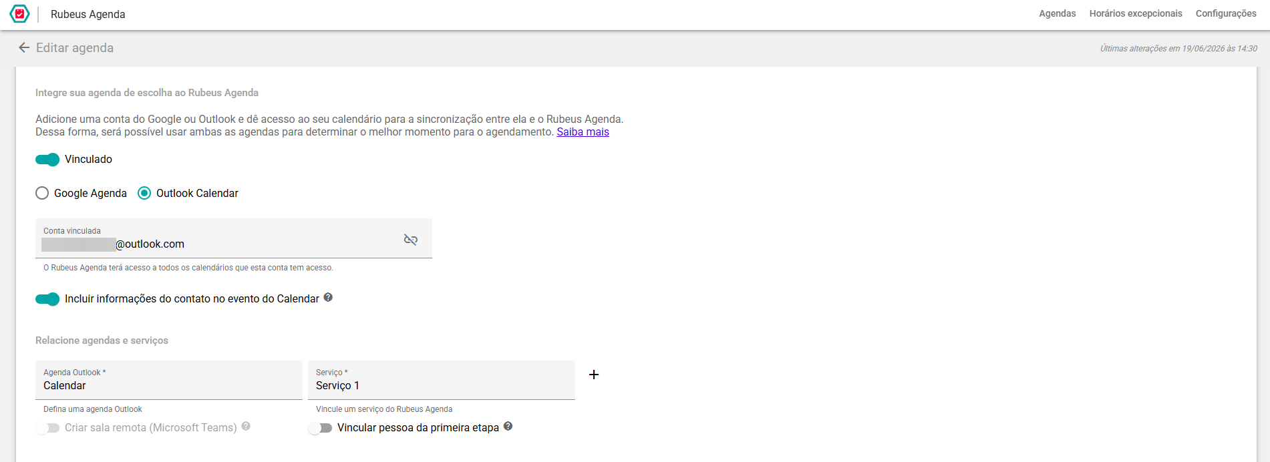
Task: Enable Vincular pessoa da primeira etapa switch
Action: [x=320, y=428]
